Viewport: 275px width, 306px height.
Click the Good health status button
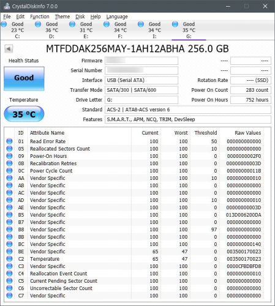coord(24,78)
